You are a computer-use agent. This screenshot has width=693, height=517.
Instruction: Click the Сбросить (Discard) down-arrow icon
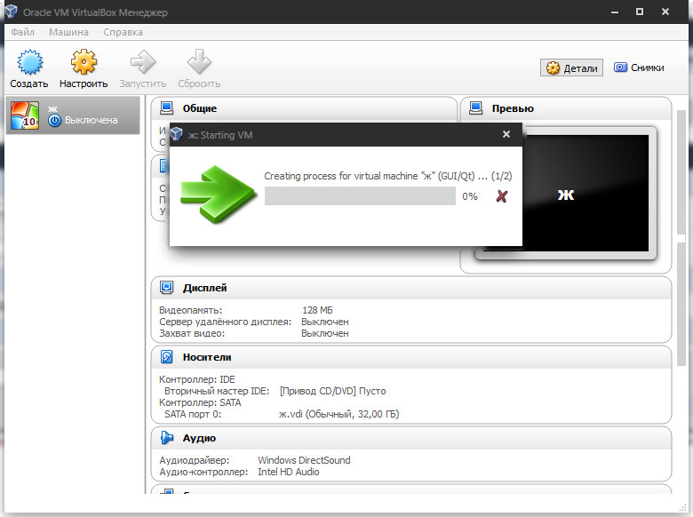[199, 62]
